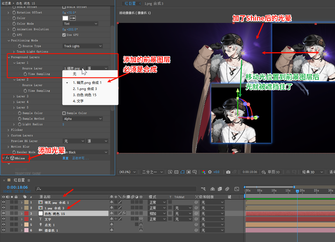Image resolution: width=335 pixels, height=242 pixels.
Task: Toggle the Use GPU checkbox
Action: (x=64, y=35)
